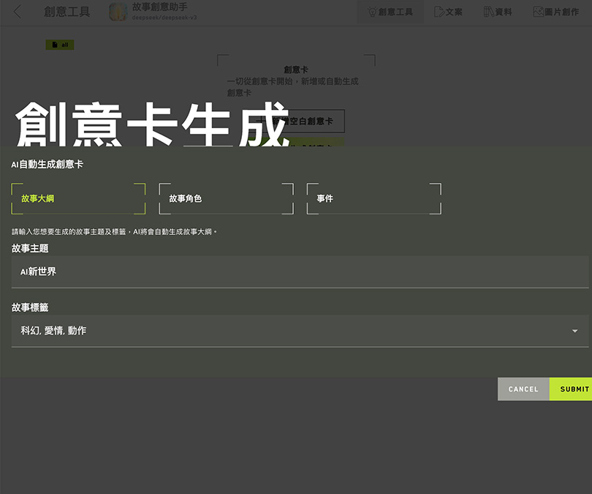Click the 'all' file tag icon
Screen dimensions: 592x494
pos(55,45)
